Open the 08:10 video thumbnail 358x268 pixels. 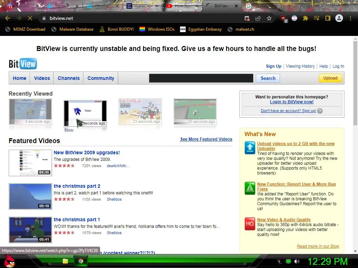tap(30, 196)
